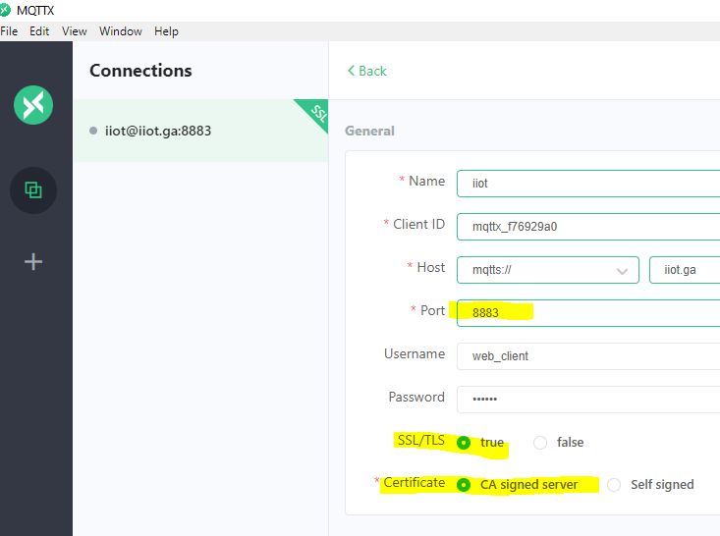The width and height of the screenshot is (720, 536).
Task: Click the MQTTX logo in the sidebar
Action: coord(33,105)
